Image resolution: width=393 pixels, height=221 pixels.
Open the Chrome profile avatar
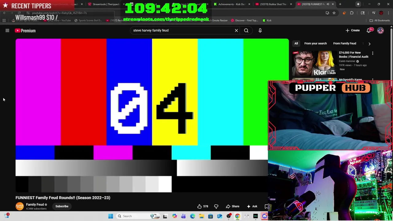(x=381, y=13)
